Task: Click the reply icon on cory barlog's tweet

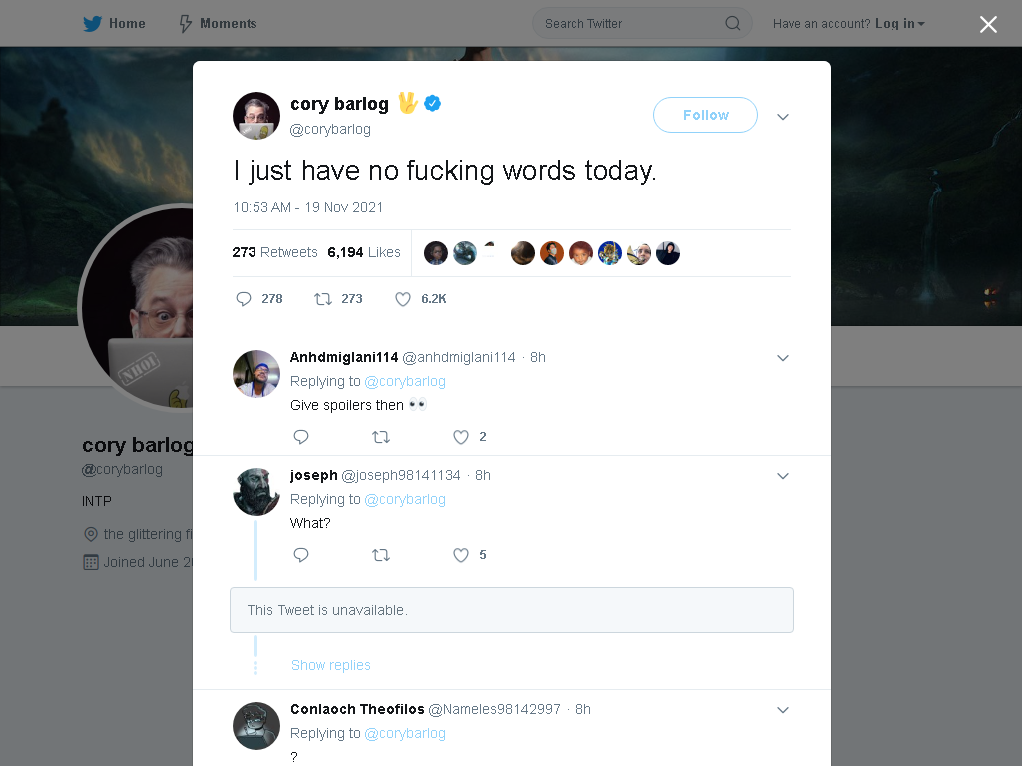Action: (244, 299)
